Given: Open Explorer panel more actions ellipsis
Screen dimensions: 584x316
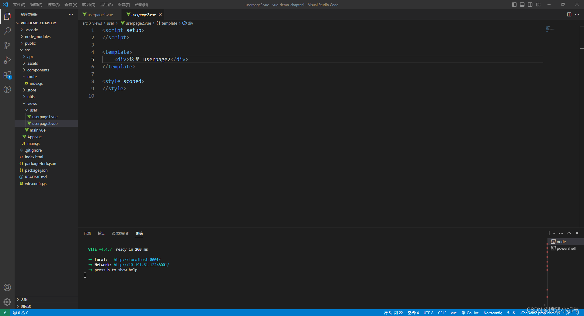Looking at the screenshot, I should tap(71, 15).
